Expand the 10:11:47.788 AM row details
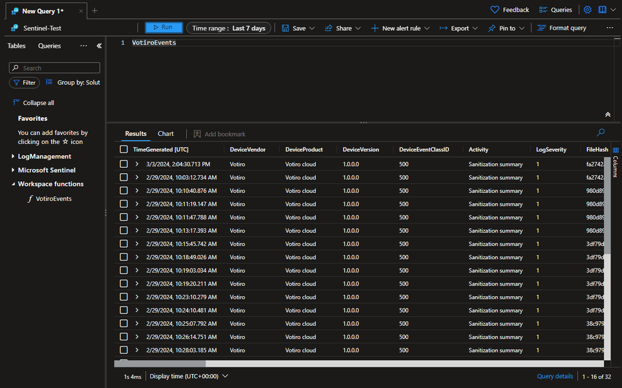The width and height of the screenshot is (622, 388). coord(137,217)
